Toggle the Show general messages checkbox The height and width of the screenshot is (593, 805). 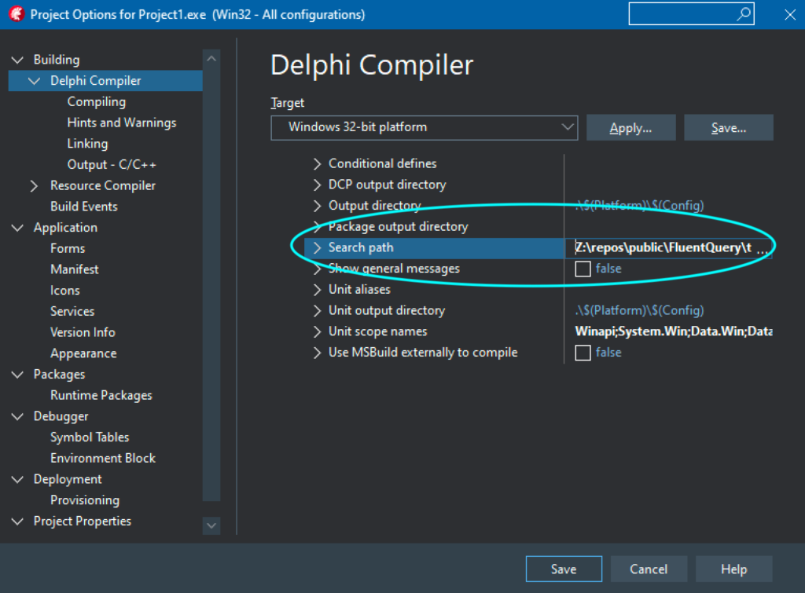tap(583, 269)
